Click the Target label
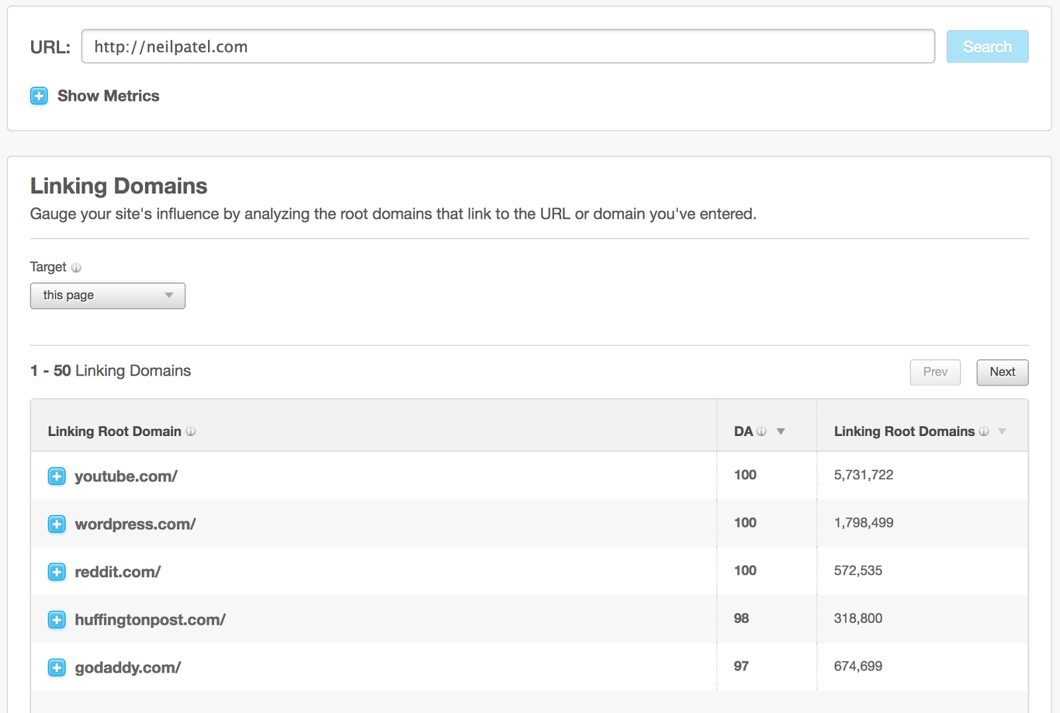The image size is (1060, 713). tap(48, 267)
